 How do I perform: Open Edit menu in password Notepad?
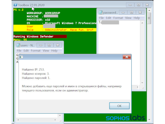coord(109,18)
